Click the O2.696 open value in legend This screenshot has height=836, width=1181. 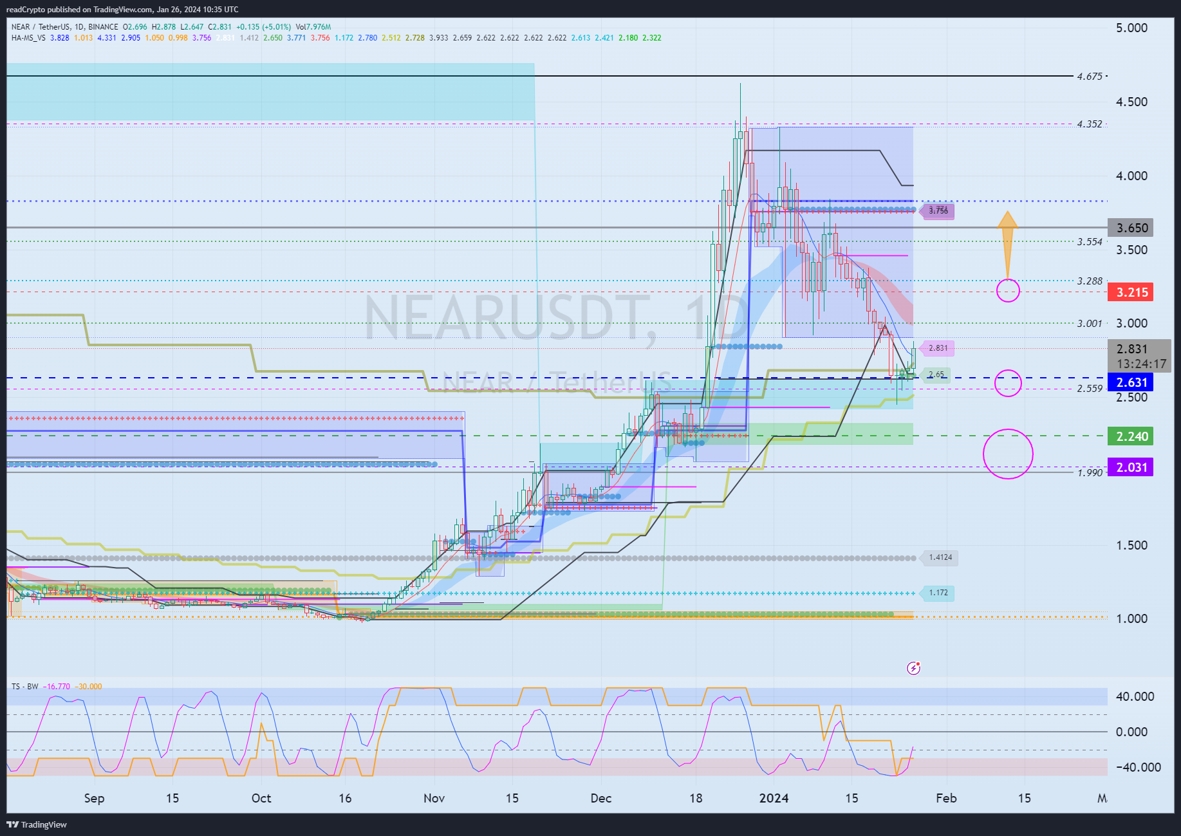coord(135,27)
